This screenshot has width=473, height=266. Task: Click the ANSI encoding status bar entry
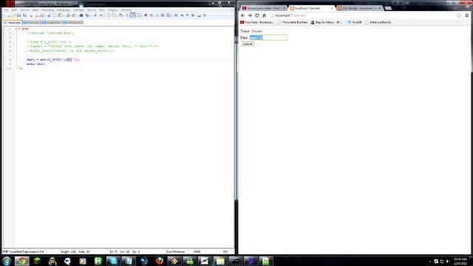(x=197, y=251)
